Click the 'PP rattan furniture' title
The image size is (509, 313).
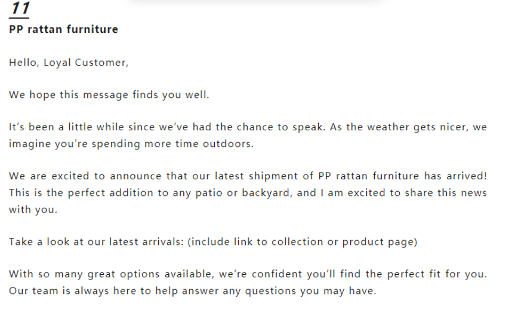[x=64, y=29]
